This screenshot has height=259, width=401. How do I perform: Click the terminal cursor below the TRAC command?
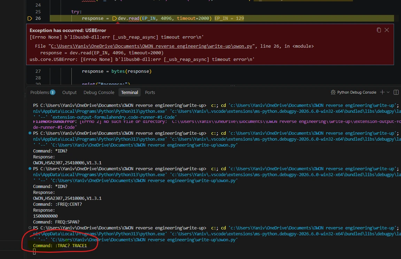coord(34,252)
